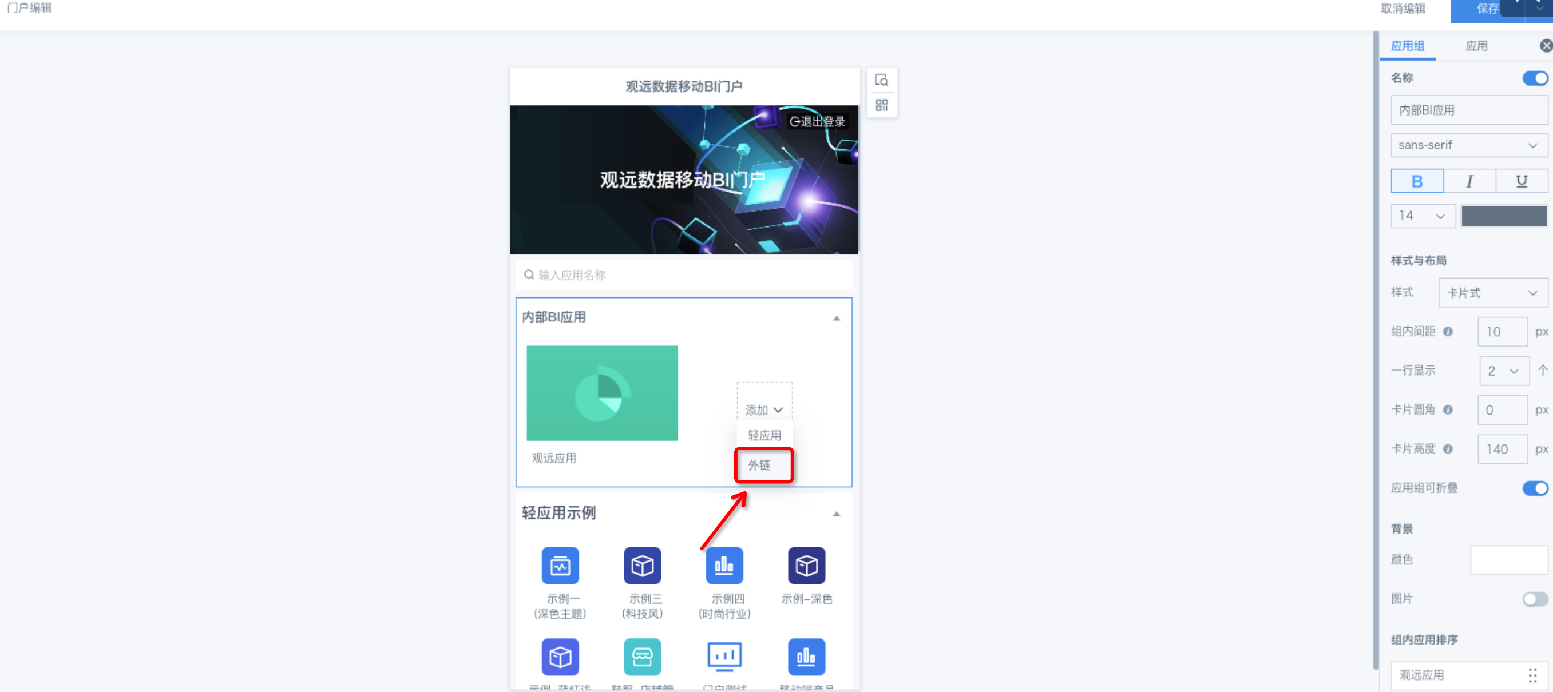Pick the font color swatch
Viewport: 1553px width, 692px height.
(x=1504, y=216)
